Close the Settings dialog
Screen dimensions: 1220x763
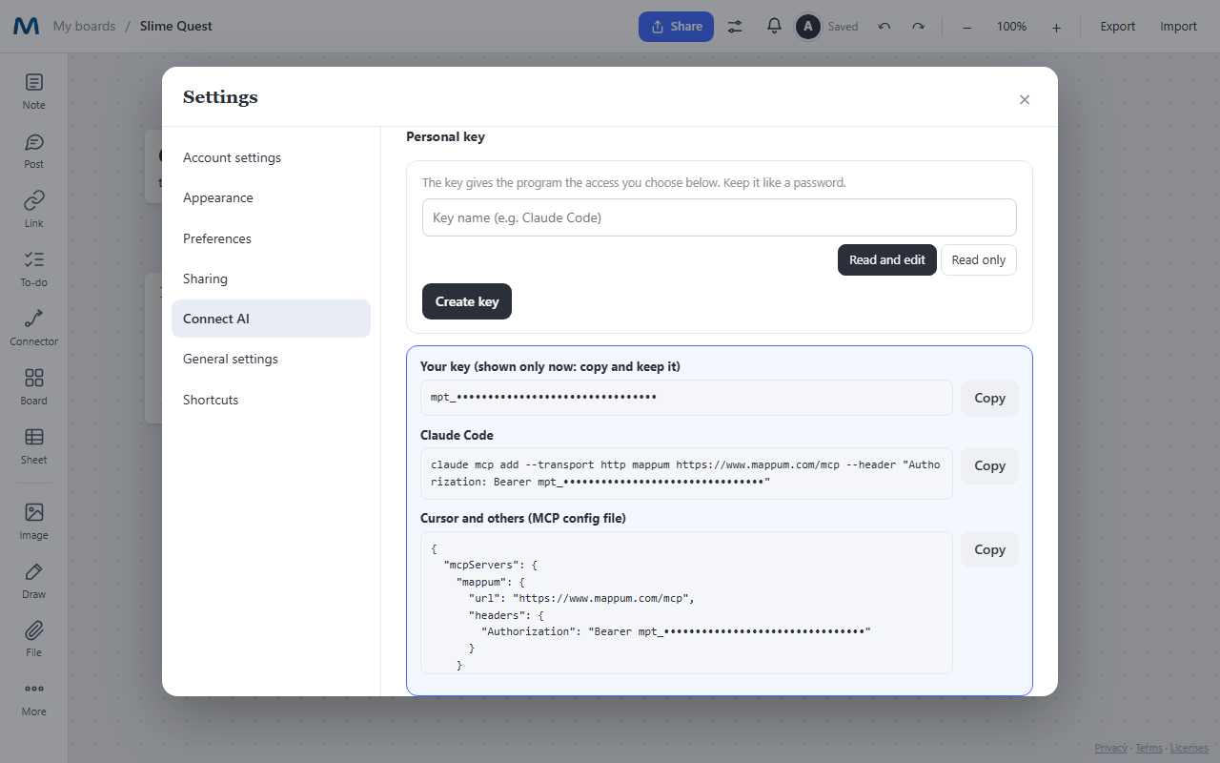pyautogui.click(x=1025, y=99)
